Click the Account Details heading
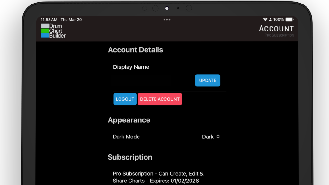Image resolution: width=329 pixels, height=185 pixels. 135,50
